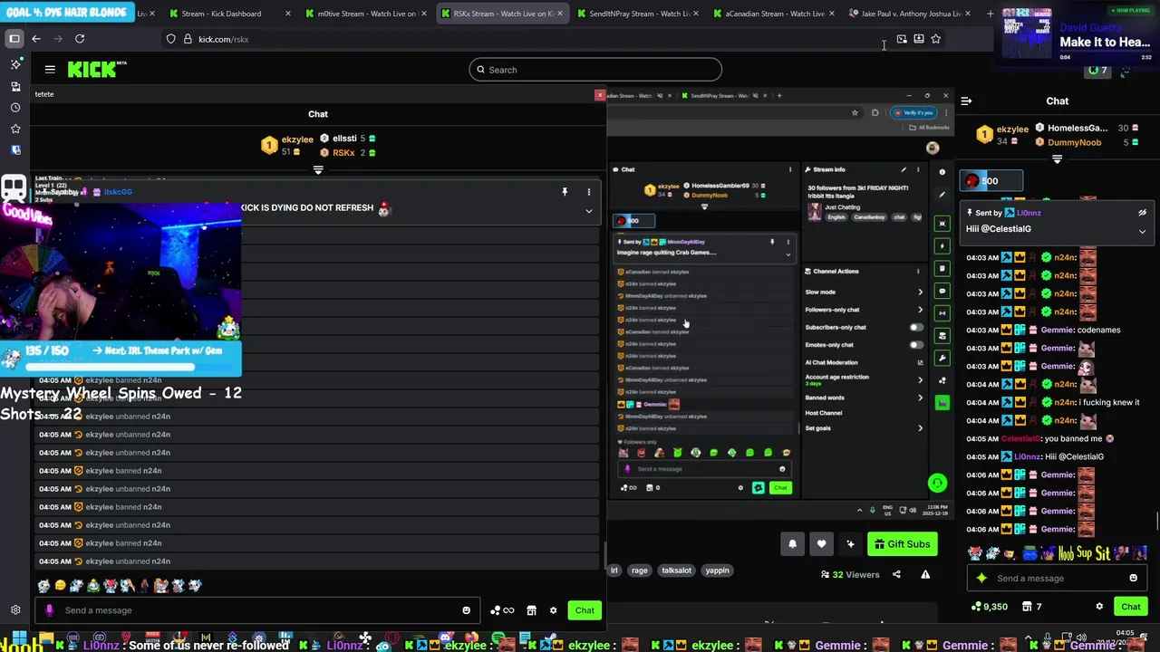Open emoji picker in right chat
This screenshot has height=652, width=1160.
click(1133, 579)
